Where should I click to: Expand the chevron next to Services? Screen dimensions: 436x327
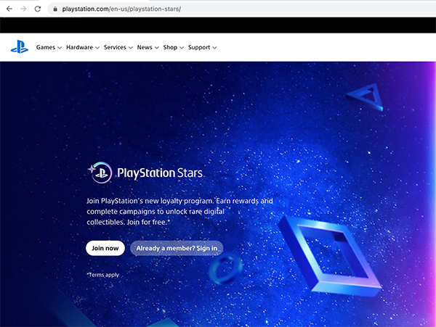point(131,48)
